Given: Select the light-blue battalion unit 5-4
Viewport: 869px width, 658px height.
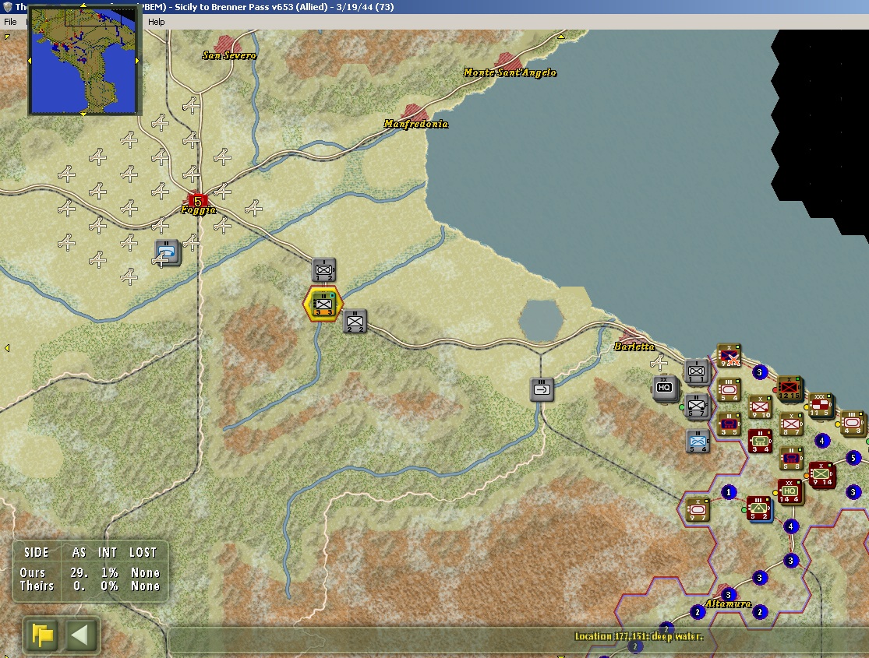Looking at the screenshot, I should point(698,442).
